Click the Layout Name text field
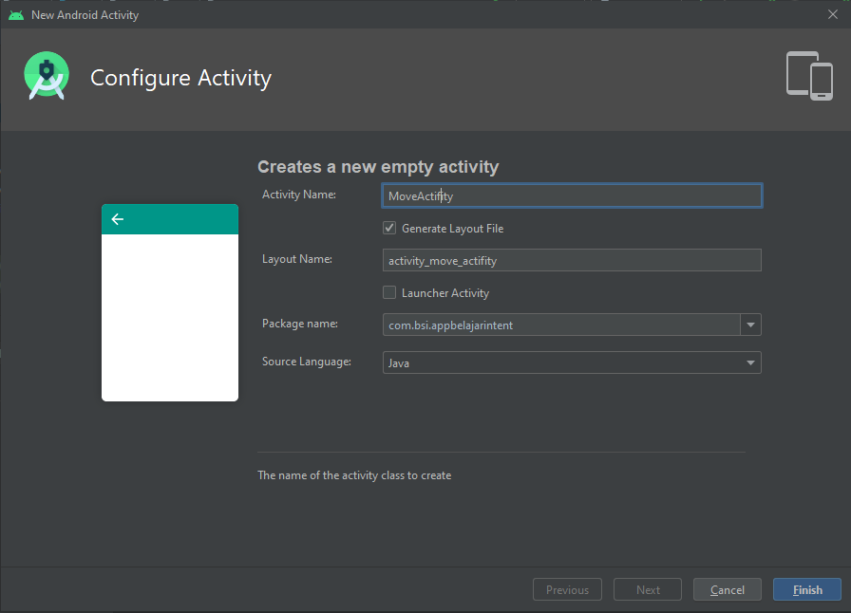The image size is (851, 613). point(572,260)
